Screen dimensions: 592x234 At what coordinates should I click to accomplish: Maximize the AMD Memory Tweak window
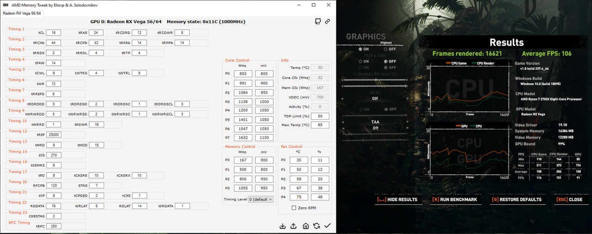(314, 5)
